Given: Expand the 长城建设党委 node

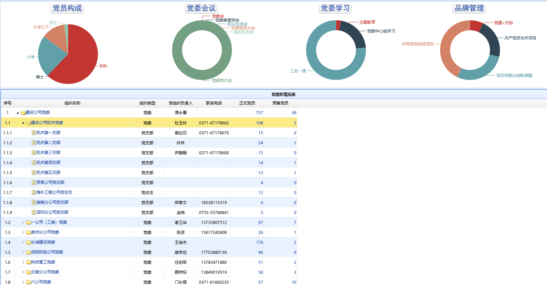Looking at the screenshot, I should (23, 242).
